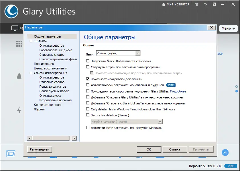Open the help question mark icon
Viewport: 240px width, 171px height.
click(214, 4)
